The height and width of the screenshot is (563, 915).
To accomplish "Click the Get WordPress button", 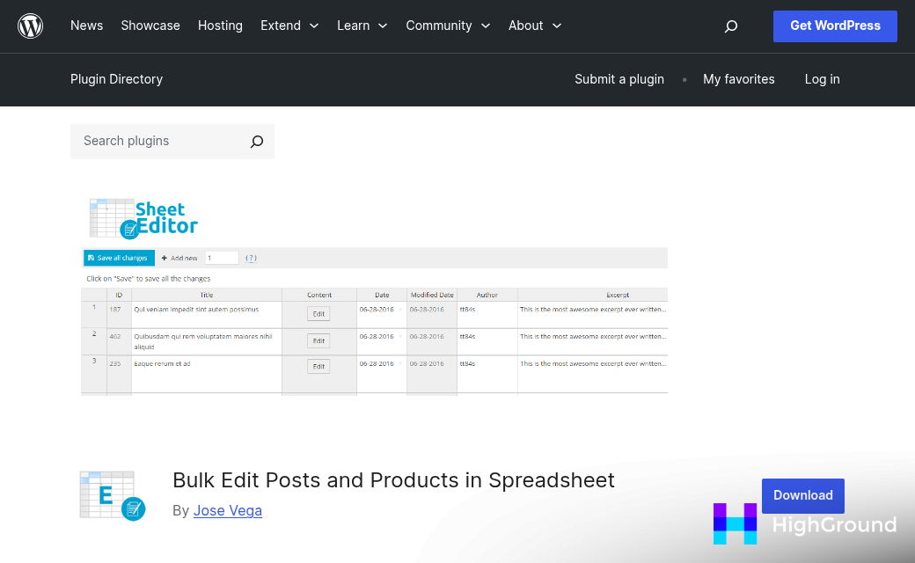I will point(835,26).
